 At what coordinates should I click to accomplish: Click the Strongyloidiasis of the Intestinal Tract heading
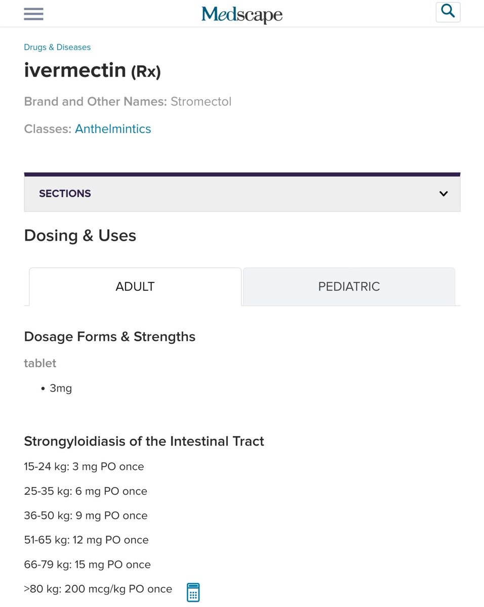tap(144, 442)
